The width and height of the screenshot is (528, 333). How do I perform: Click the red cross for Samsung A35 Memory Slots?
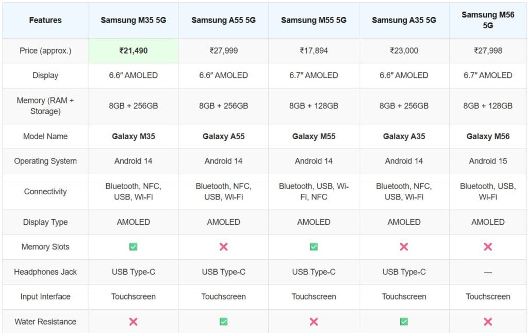[x=404, y=247]
